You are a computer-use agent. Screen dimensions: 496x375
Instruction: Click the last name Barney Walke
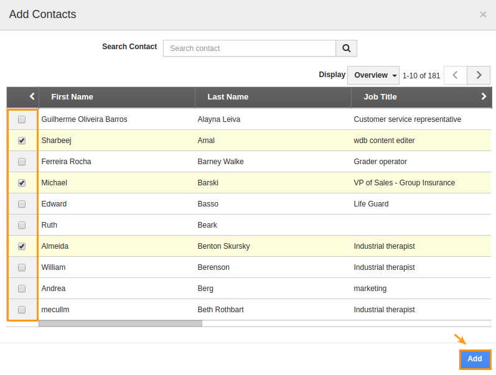[220, 162]
